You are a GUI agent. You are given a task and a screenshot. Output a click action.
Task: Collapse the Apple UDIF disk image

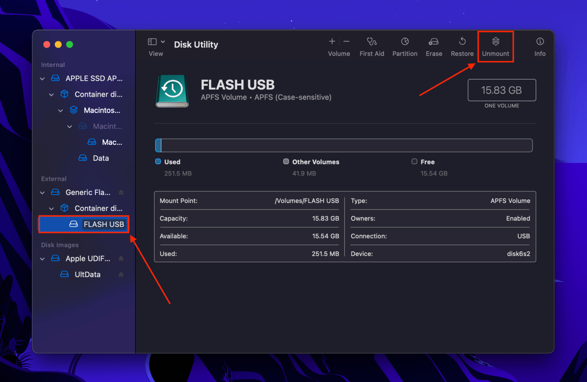42,259
